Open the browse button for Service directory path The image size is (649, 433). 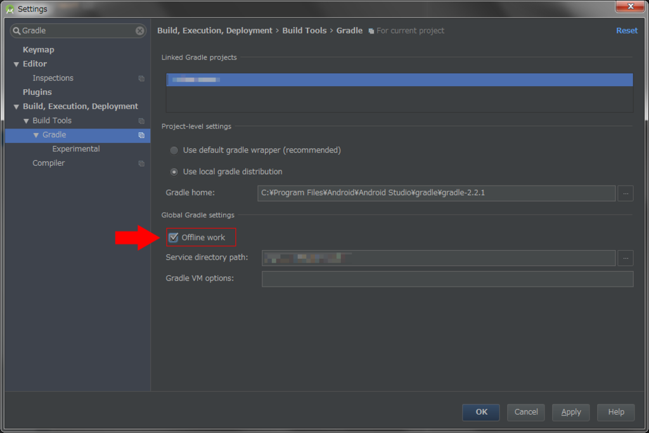[x=625, y=258]
